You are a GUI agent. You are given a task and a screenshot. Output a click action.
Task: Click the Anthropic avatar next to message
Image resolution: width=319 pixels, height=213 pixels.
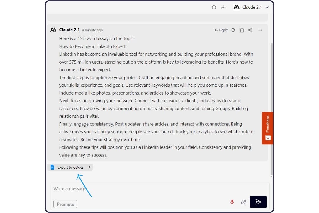point(53,30)
